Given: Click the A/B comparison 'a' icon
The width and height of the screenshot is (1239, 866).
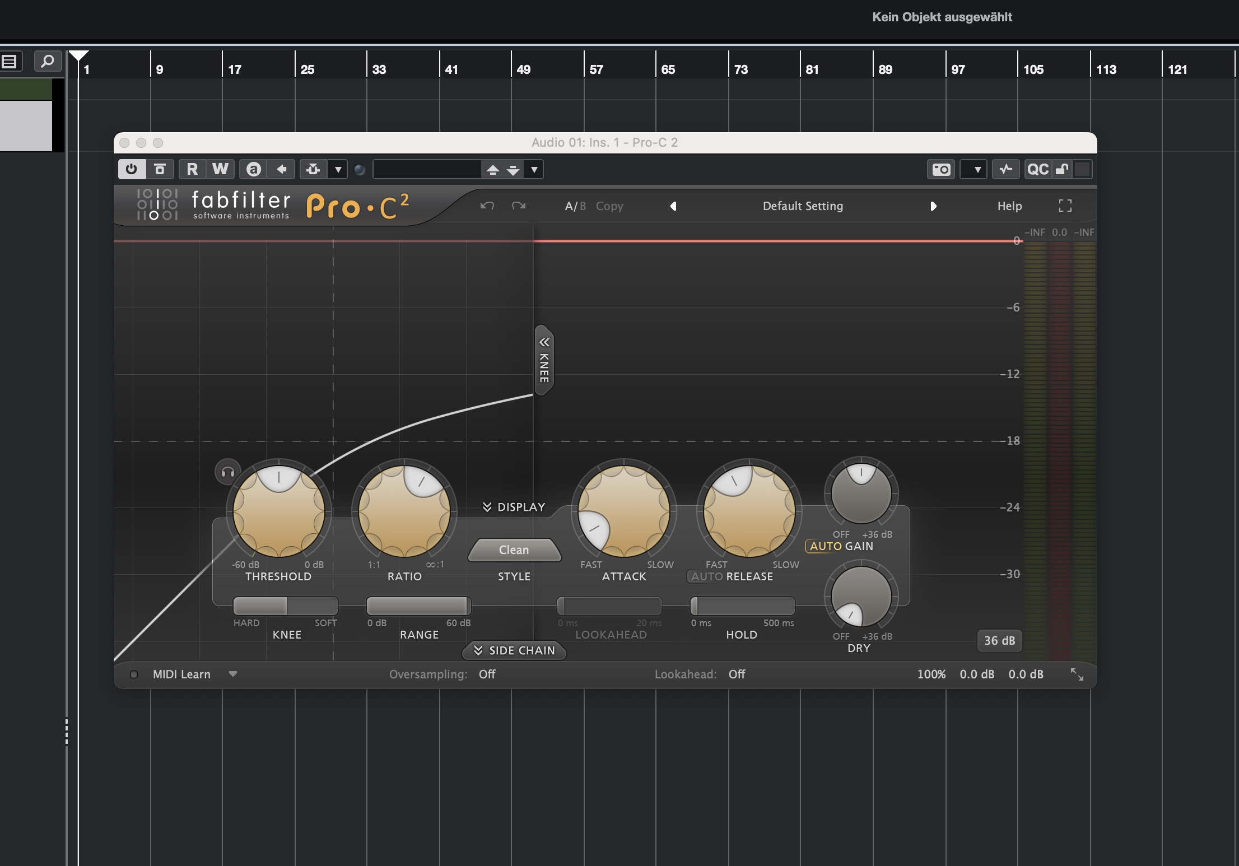Looking at the screenshot, I should (254, 169).
